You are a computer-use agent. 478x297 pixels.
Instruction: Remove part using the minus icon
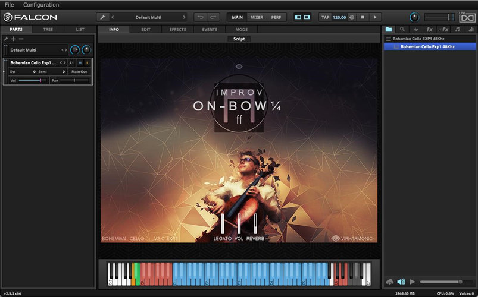(x=21, y=39)
